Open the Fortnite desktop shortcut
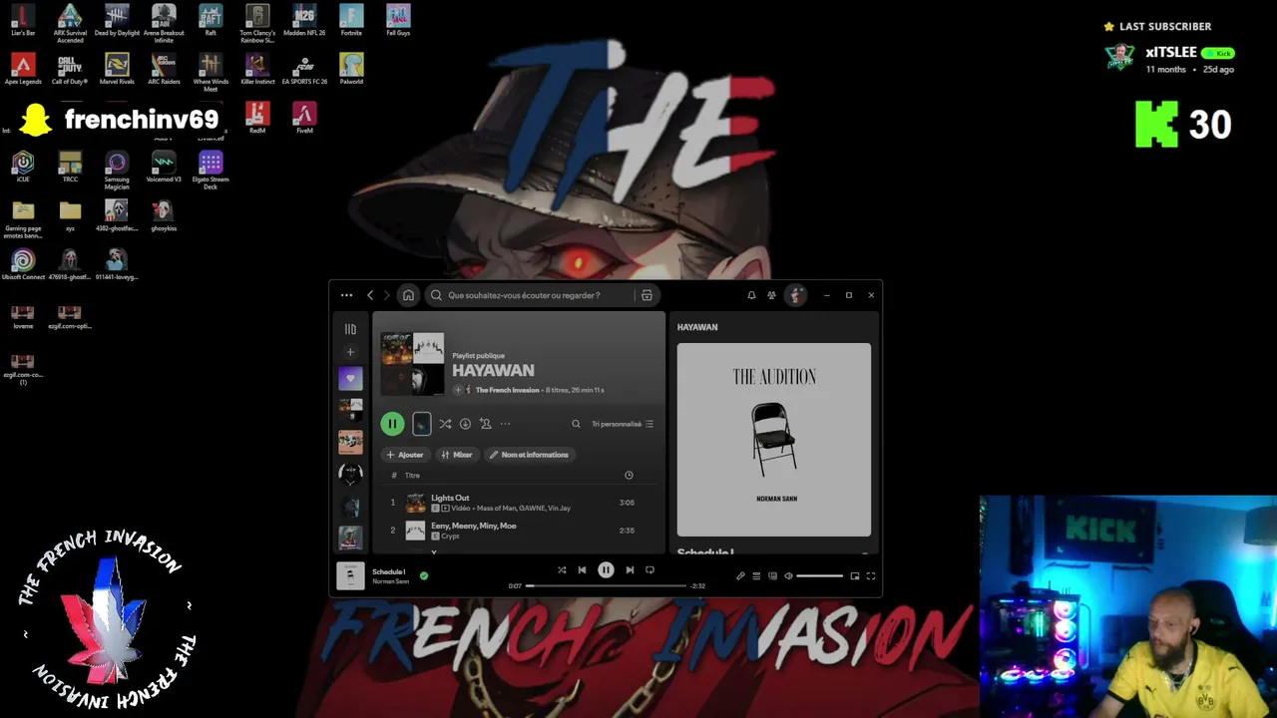 351,20
